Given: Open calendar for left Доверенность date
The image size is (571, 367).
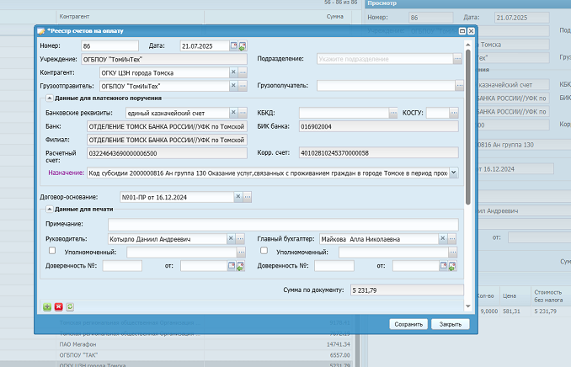Looking at the screenshot, I should (x=232, y=266).
